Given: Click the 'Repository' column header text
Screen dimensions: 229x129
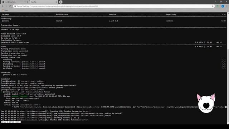Looking at the screenshot, I should [171, 14].
